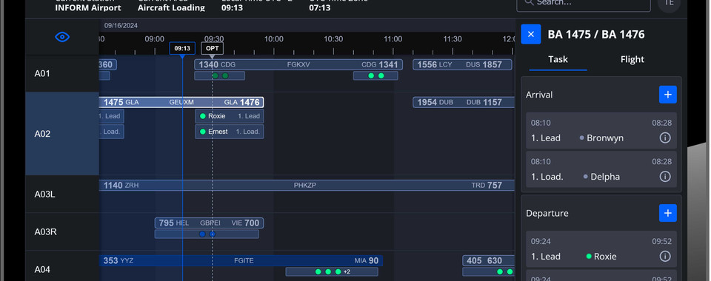The image size is (711, 281).
Task: Click the Arrival section heading
Action: tap(539, 95)
